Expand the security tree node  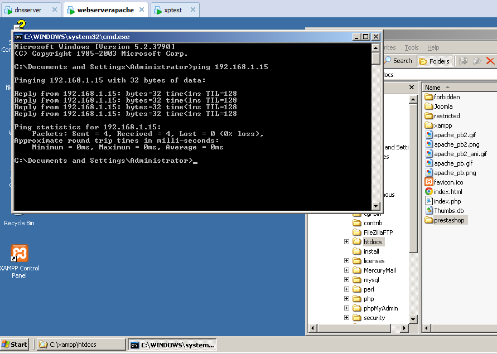click(346, 318)
